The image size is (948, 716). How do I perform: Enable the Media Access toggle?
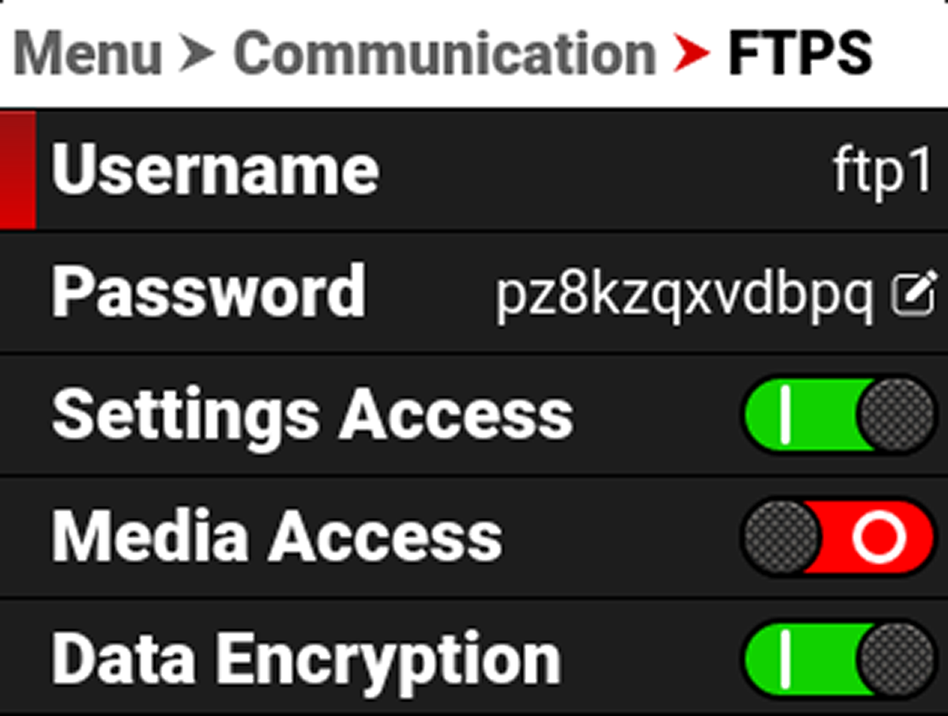click(x=839, y=537)
